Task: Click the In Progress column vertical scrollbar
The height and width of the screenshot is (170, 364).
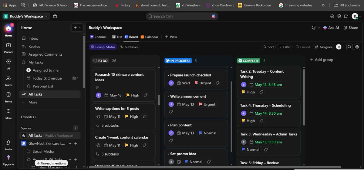Action: [231, 116]
